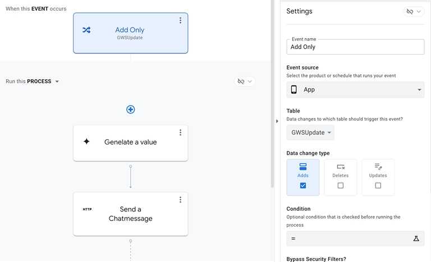Viewport: 431px width, 262px height.
Task: Click the sparkle icon on Genelate a value
Action: [86, 142]
